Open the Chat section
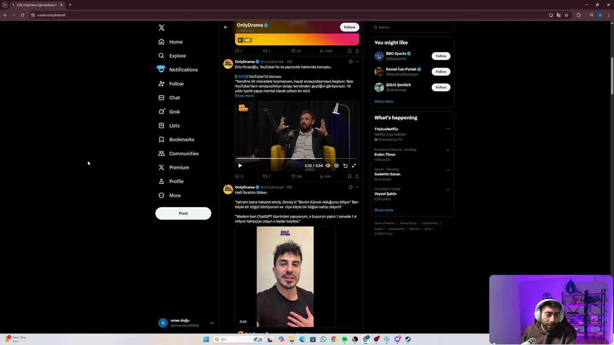This screenshot has width=614, height=345. coord(169,98)
